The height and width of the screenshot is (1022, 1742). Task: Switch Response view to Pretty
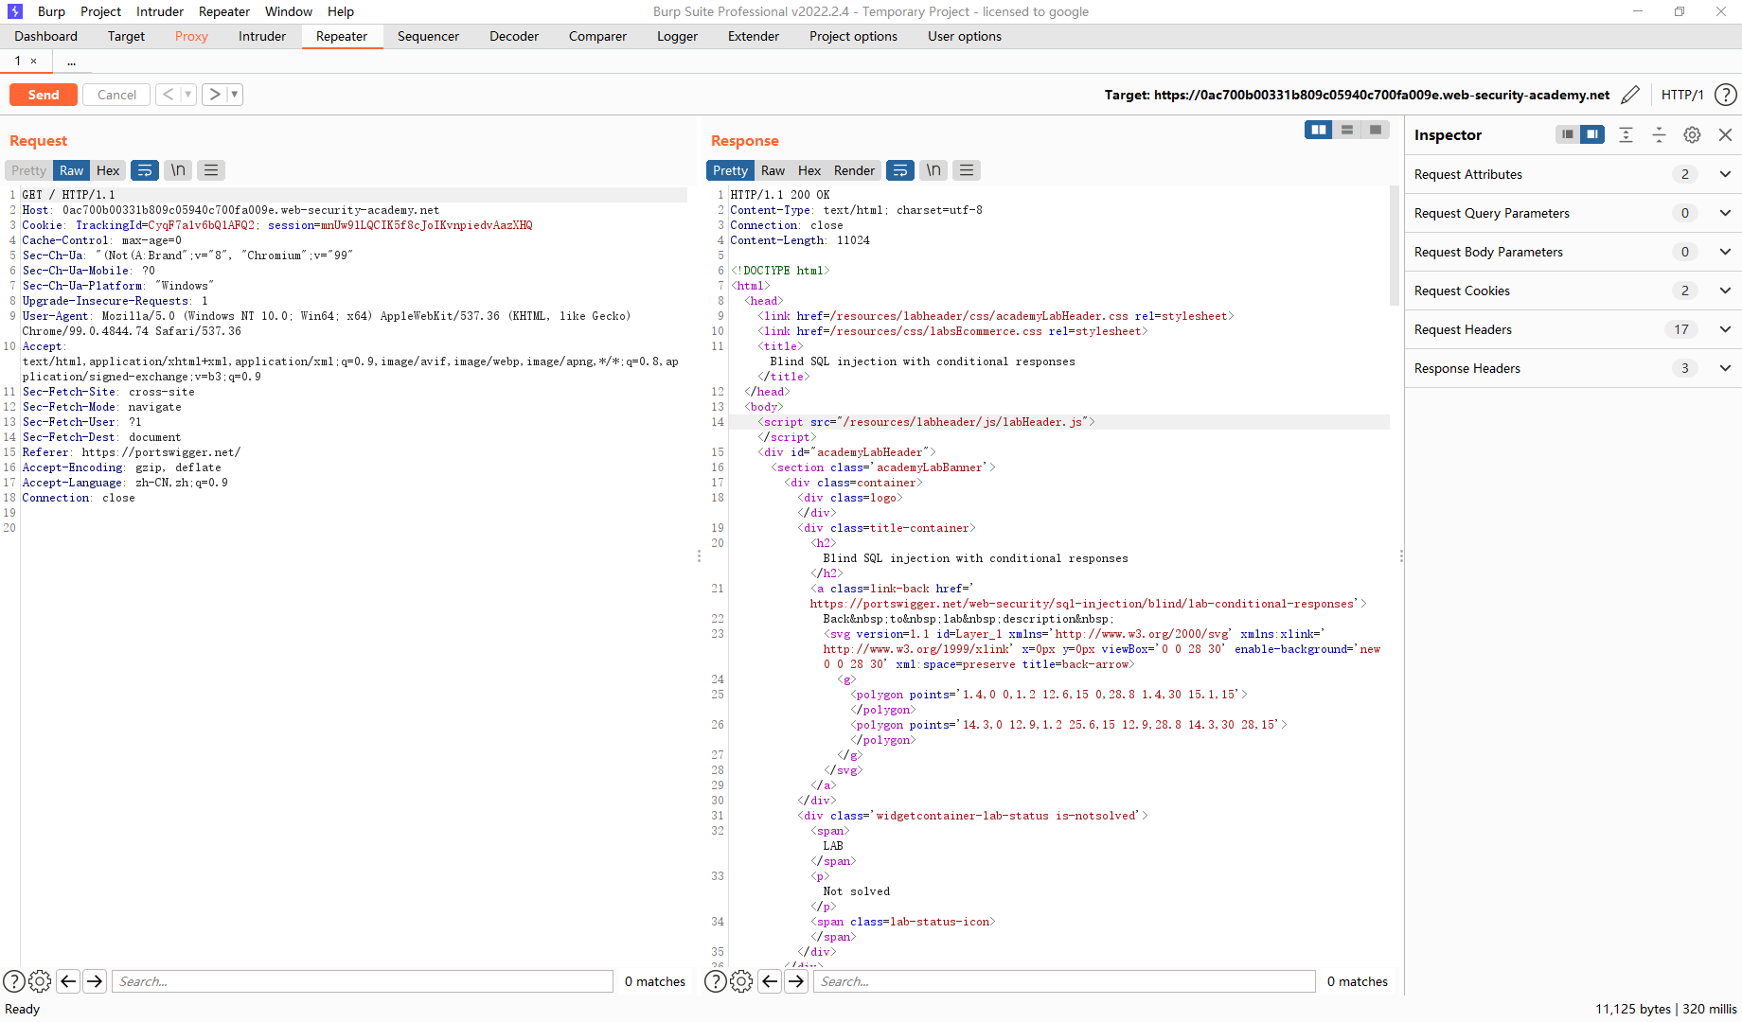click(730, 170)
